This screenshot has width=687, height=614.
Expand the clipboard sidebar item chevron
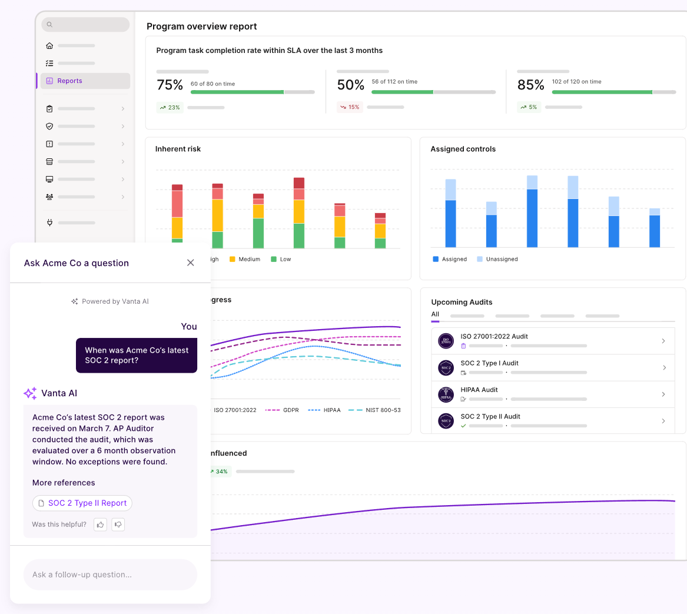point(123,108)
